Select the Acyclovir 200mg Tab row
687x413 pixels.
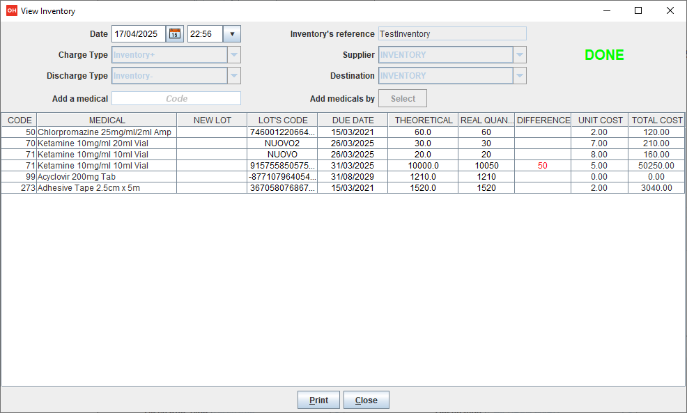(105, 177)
